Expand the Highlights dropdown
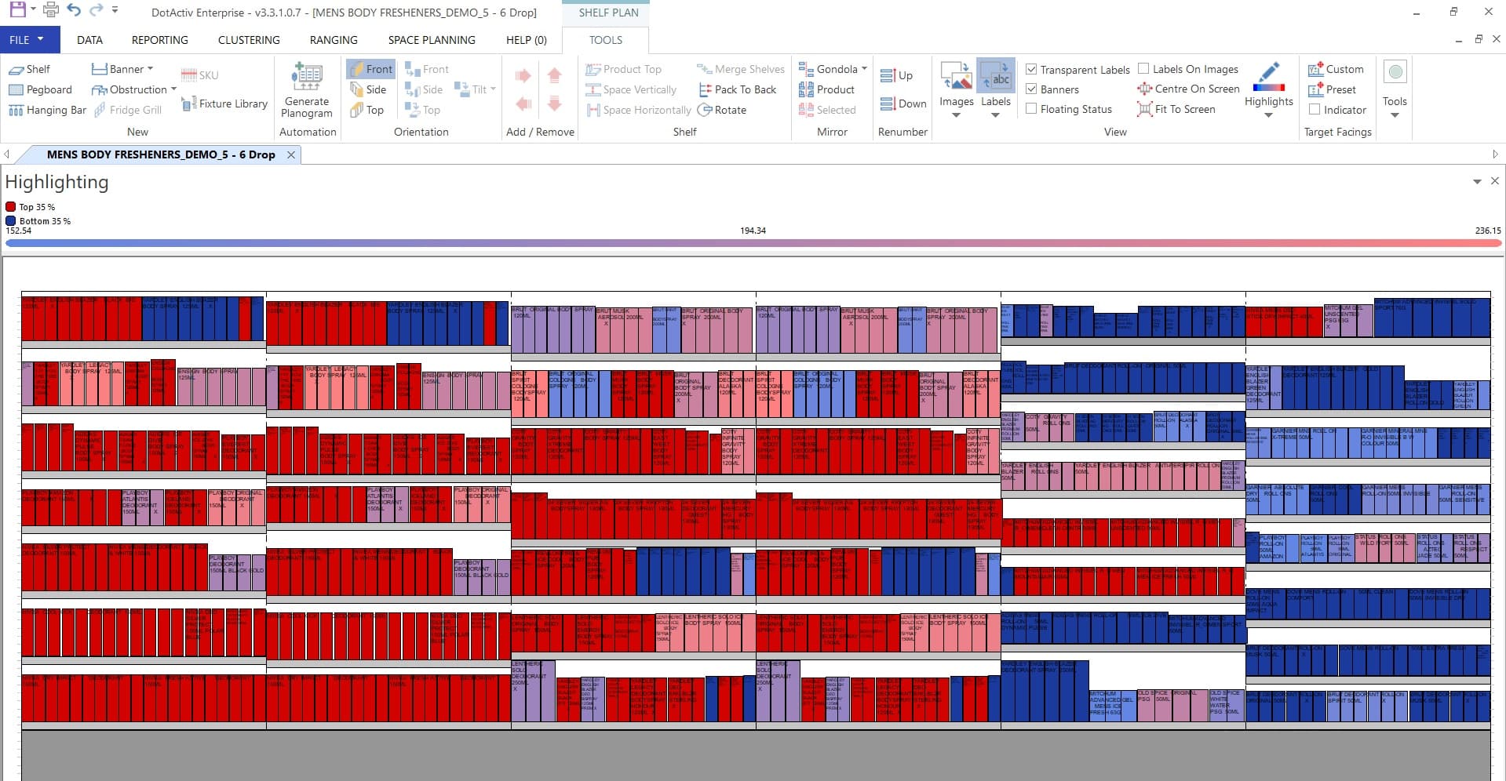The height and width of the screenshot is (781, 1506). 1268,115
